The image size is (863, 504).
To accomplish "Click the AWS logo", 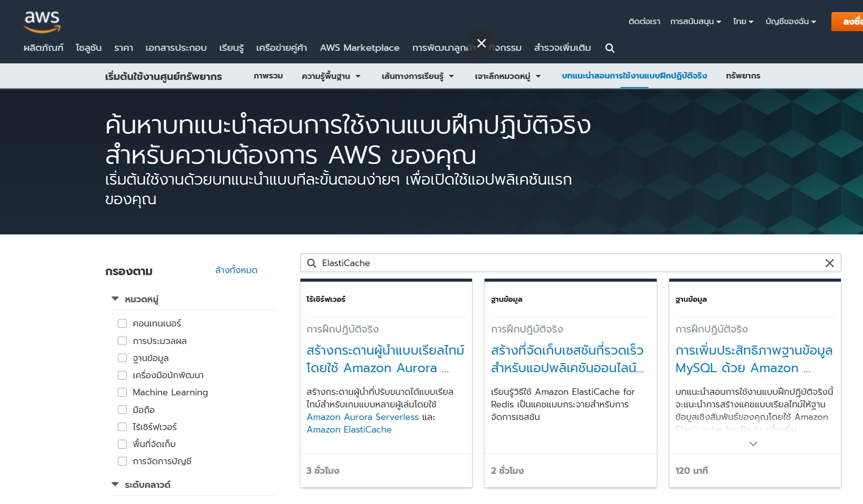I will [x=42, y=22].
